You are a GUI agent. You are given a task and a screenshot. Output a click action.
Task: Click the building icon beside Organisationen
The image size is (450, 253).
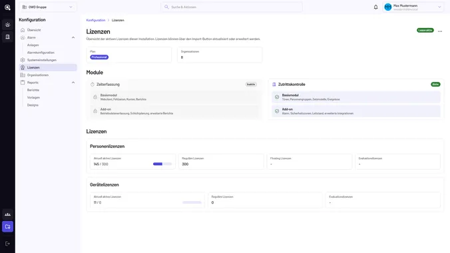(23, 75)
